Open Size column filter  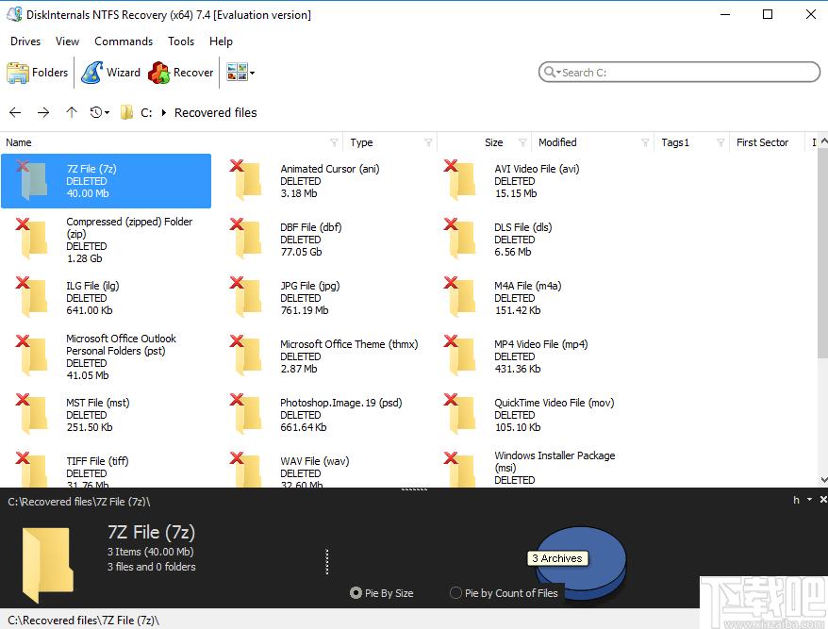coord(522,142)
